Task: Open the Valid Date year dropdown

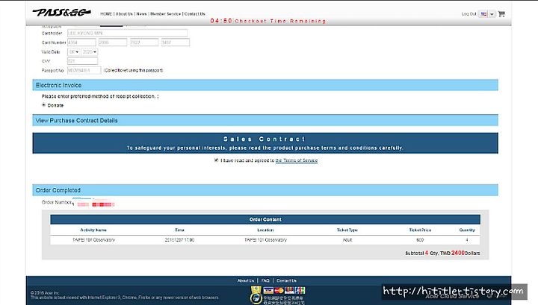Action: (x=90, y=52)
